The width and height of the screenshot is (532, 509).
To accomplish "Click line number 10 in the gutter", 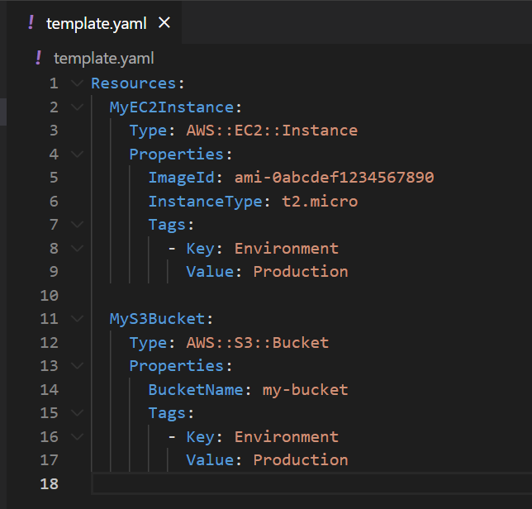I will point(49,296).
